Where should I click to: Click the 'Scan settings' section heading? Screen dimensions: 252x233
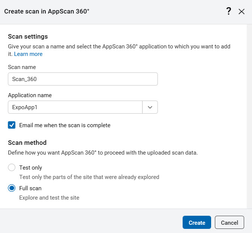coord(28,37)
